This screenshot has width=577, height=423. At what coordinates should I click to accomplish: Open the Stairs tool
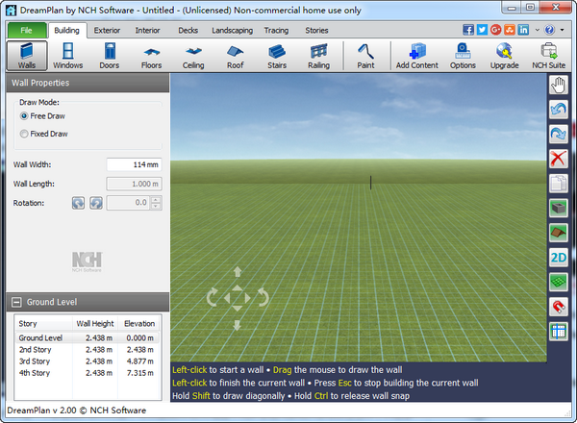click(x=277, y=56)
